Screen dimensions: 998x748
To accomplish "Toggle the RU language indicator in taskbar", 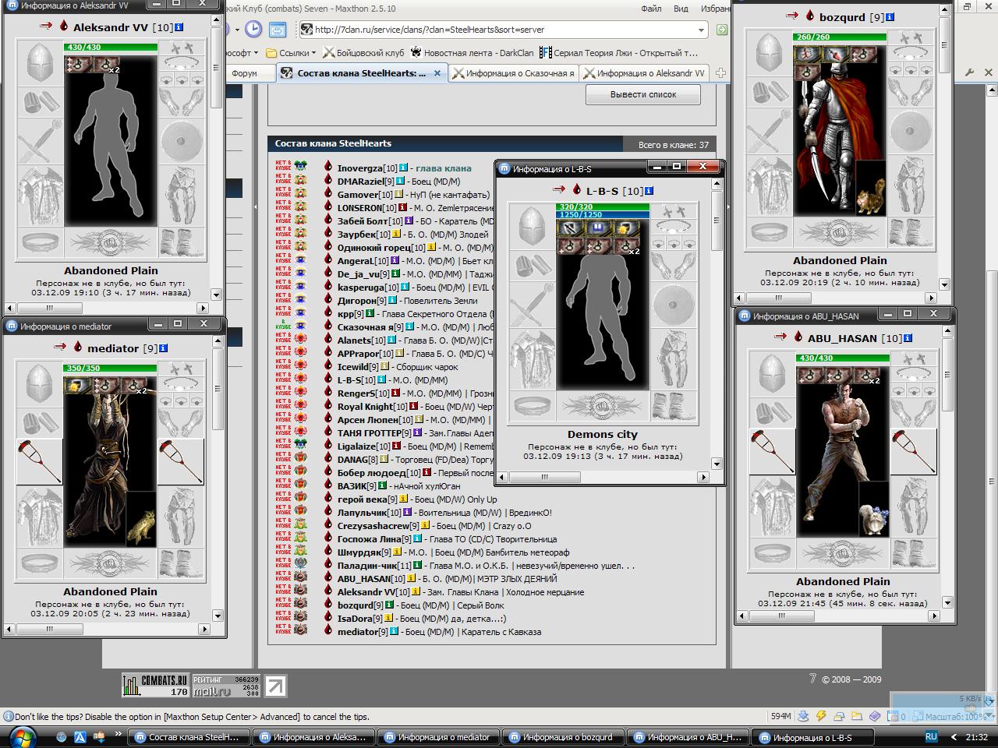I will point(931,736).
